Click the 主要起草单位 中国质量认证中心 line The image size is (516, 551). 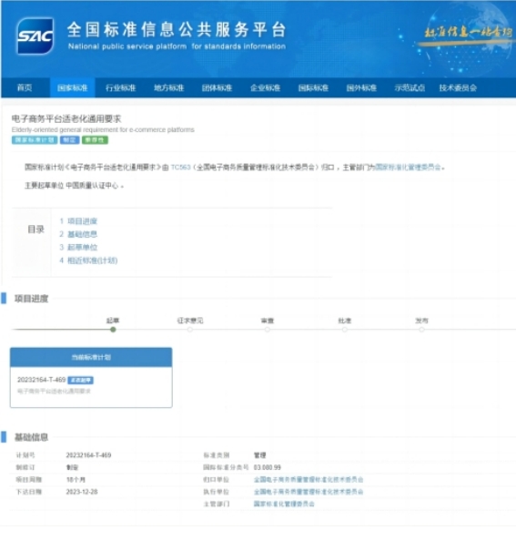tap(74, 186)
